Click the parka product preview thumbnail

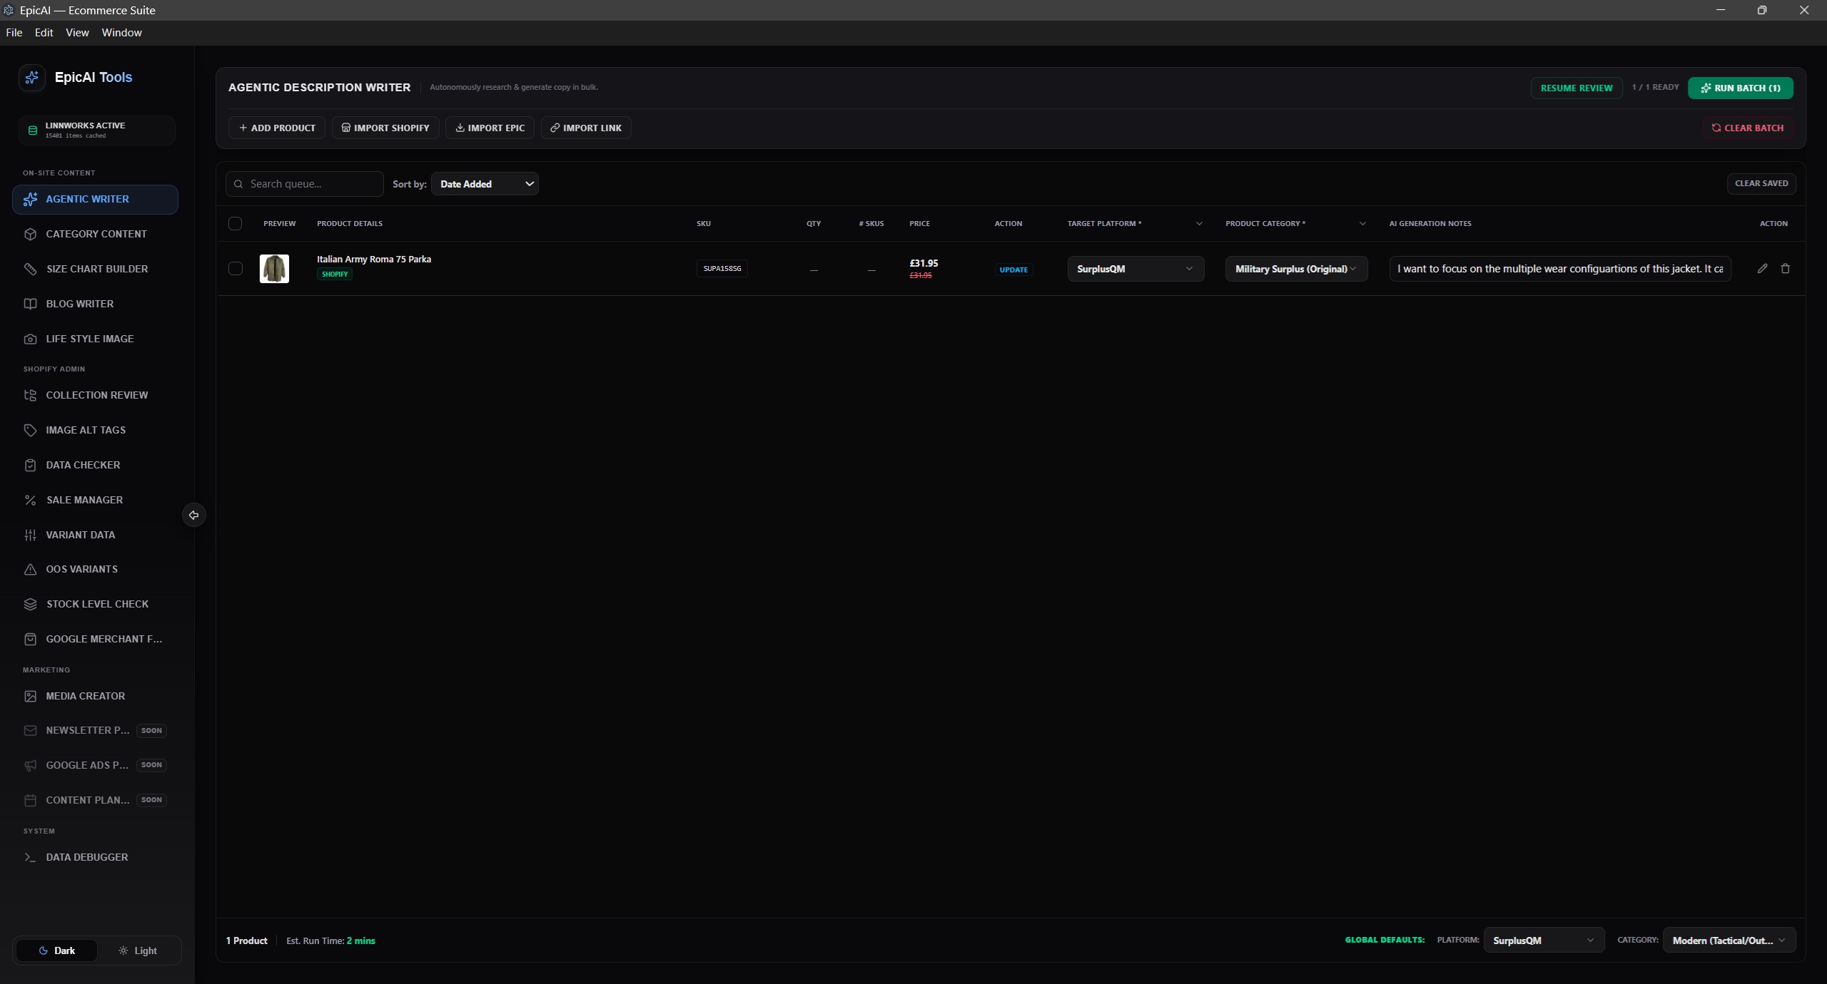(274, 269)
